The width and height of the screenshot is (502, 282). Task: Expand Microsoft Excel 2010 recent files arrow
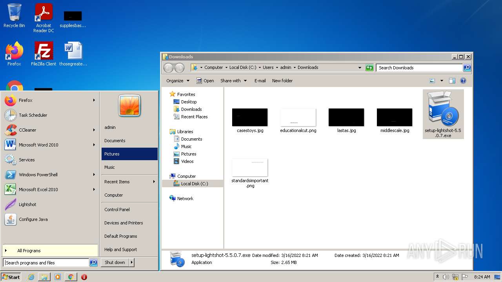click(x=94, y=190)
